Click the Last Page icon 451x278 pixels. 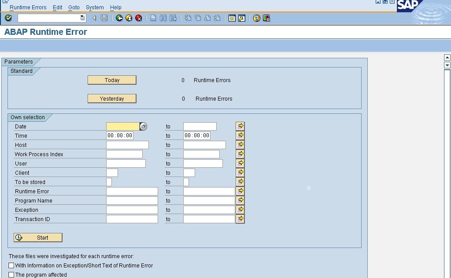[x=217, y=18]
